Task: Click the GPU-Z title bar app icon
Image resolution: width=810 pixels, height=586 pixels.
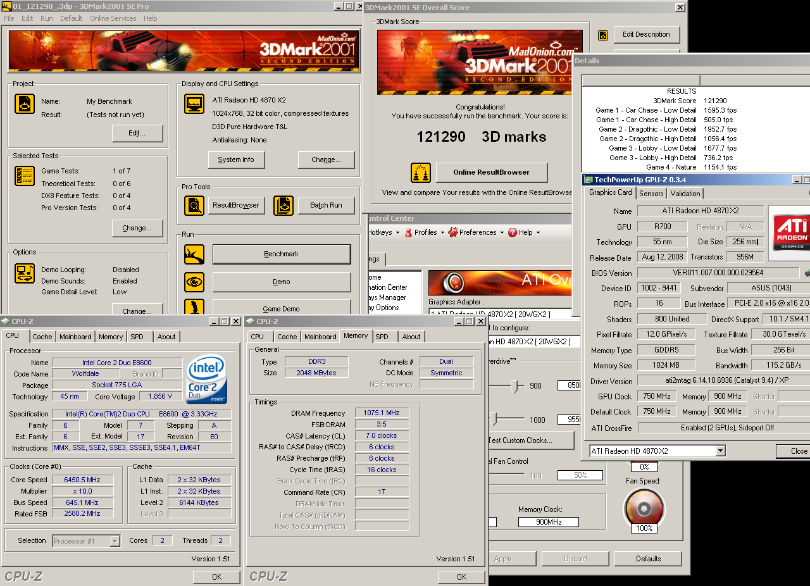Action: (x=589, y=180)
